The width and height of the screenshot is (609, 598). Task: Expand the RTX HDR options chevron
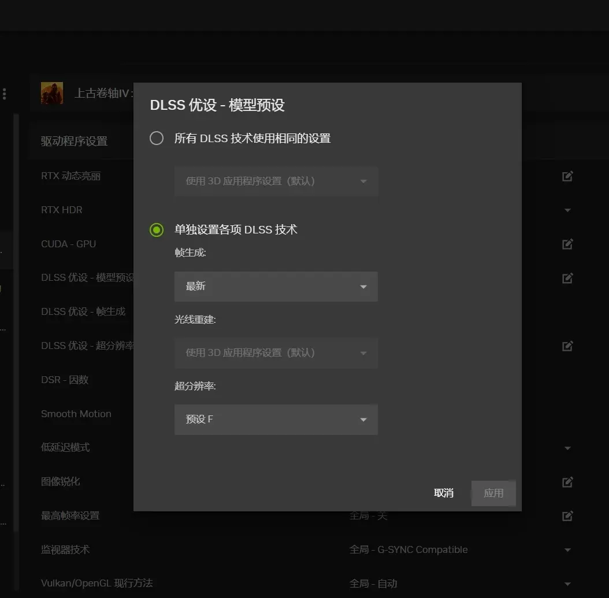(567, 210)
